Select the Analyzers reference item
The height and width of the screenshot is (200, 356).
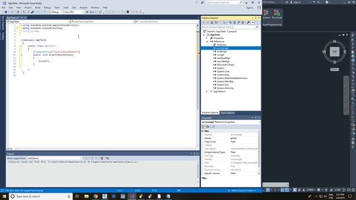(221, 45)
